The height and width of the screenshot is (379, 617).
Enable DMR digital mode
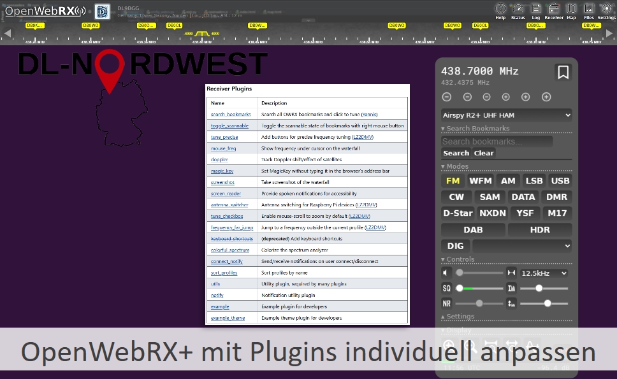click(556, 196)
